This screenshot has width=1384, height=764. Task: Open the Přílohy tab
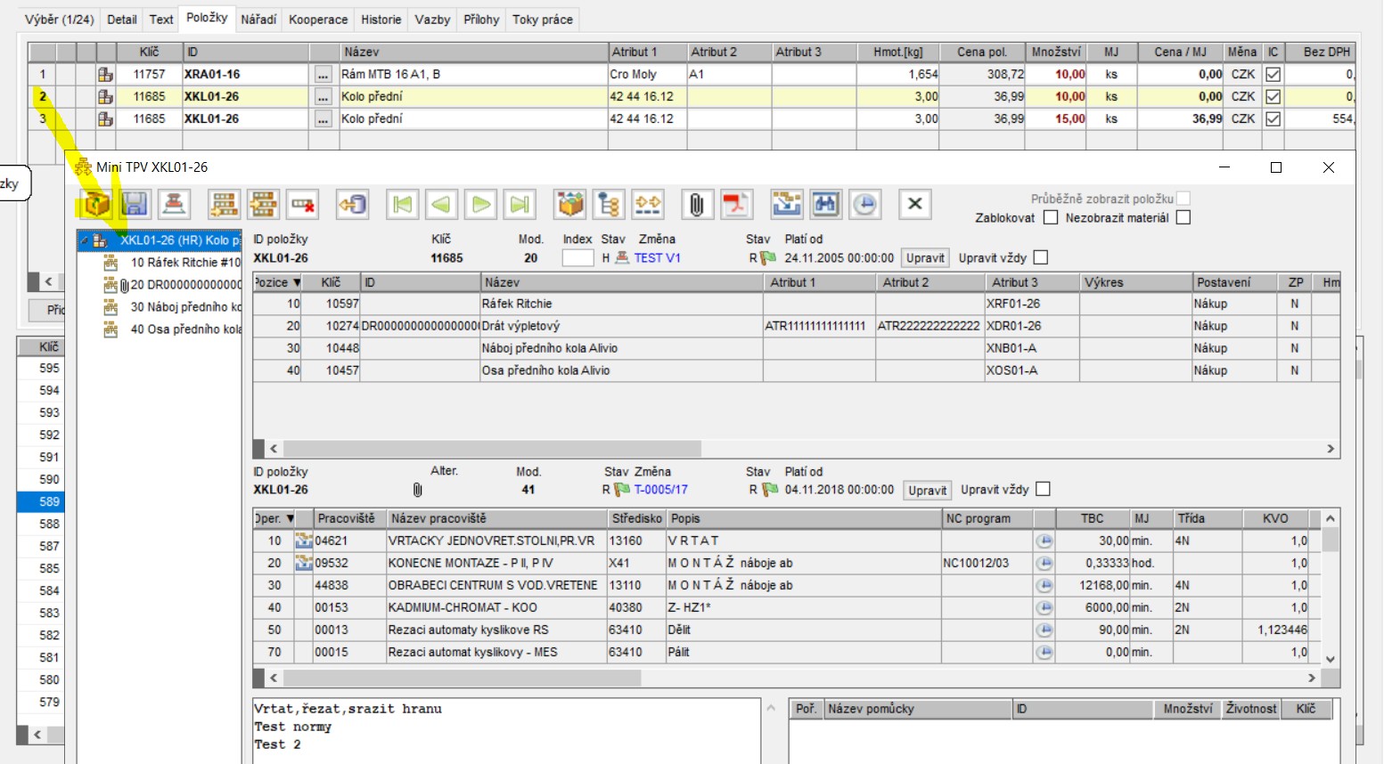pos(481,20)
